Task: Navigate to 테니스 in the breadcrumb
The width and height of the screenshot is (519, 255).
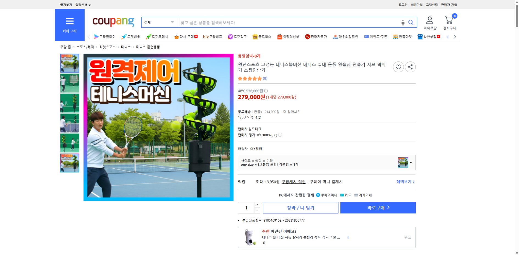Action: pos(126,47)
